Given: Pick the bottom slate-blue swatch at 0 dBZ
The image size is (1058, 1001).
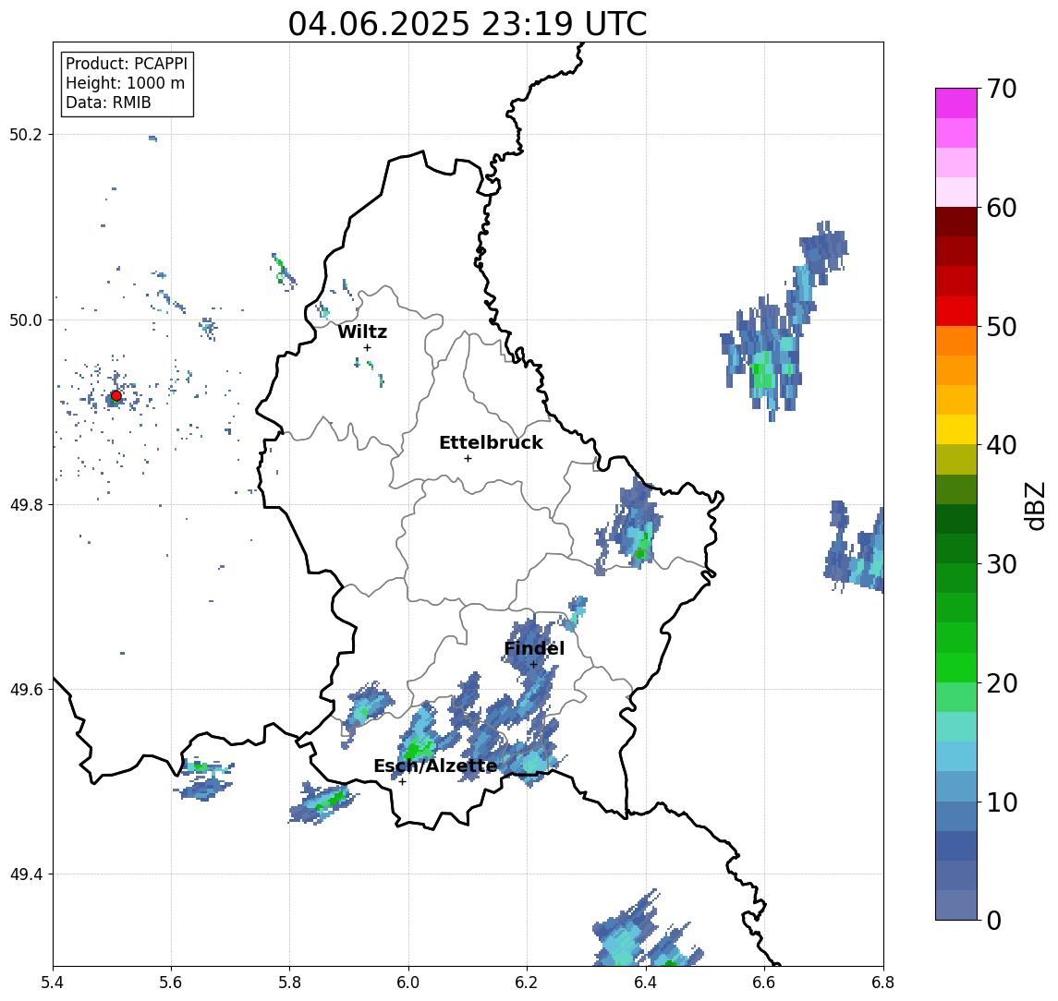Looking at the screenshot, I should (956, 905).
